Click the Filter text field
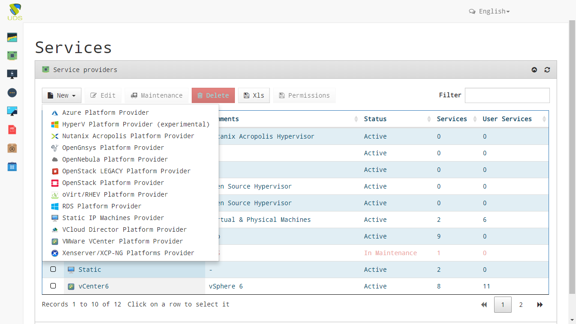The height and width of the screenshot is (324, 576). click(507, 95)
